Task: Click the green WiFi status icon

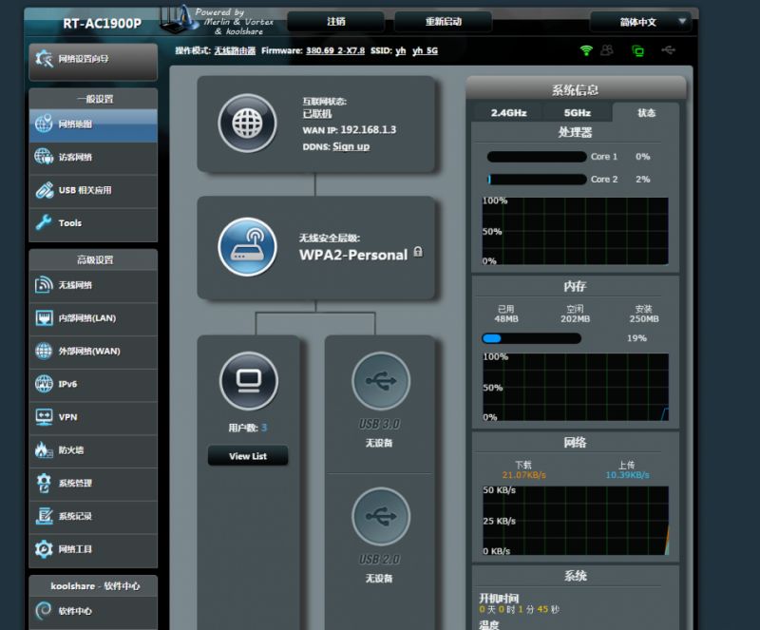Action: click(x=586, y=50)
